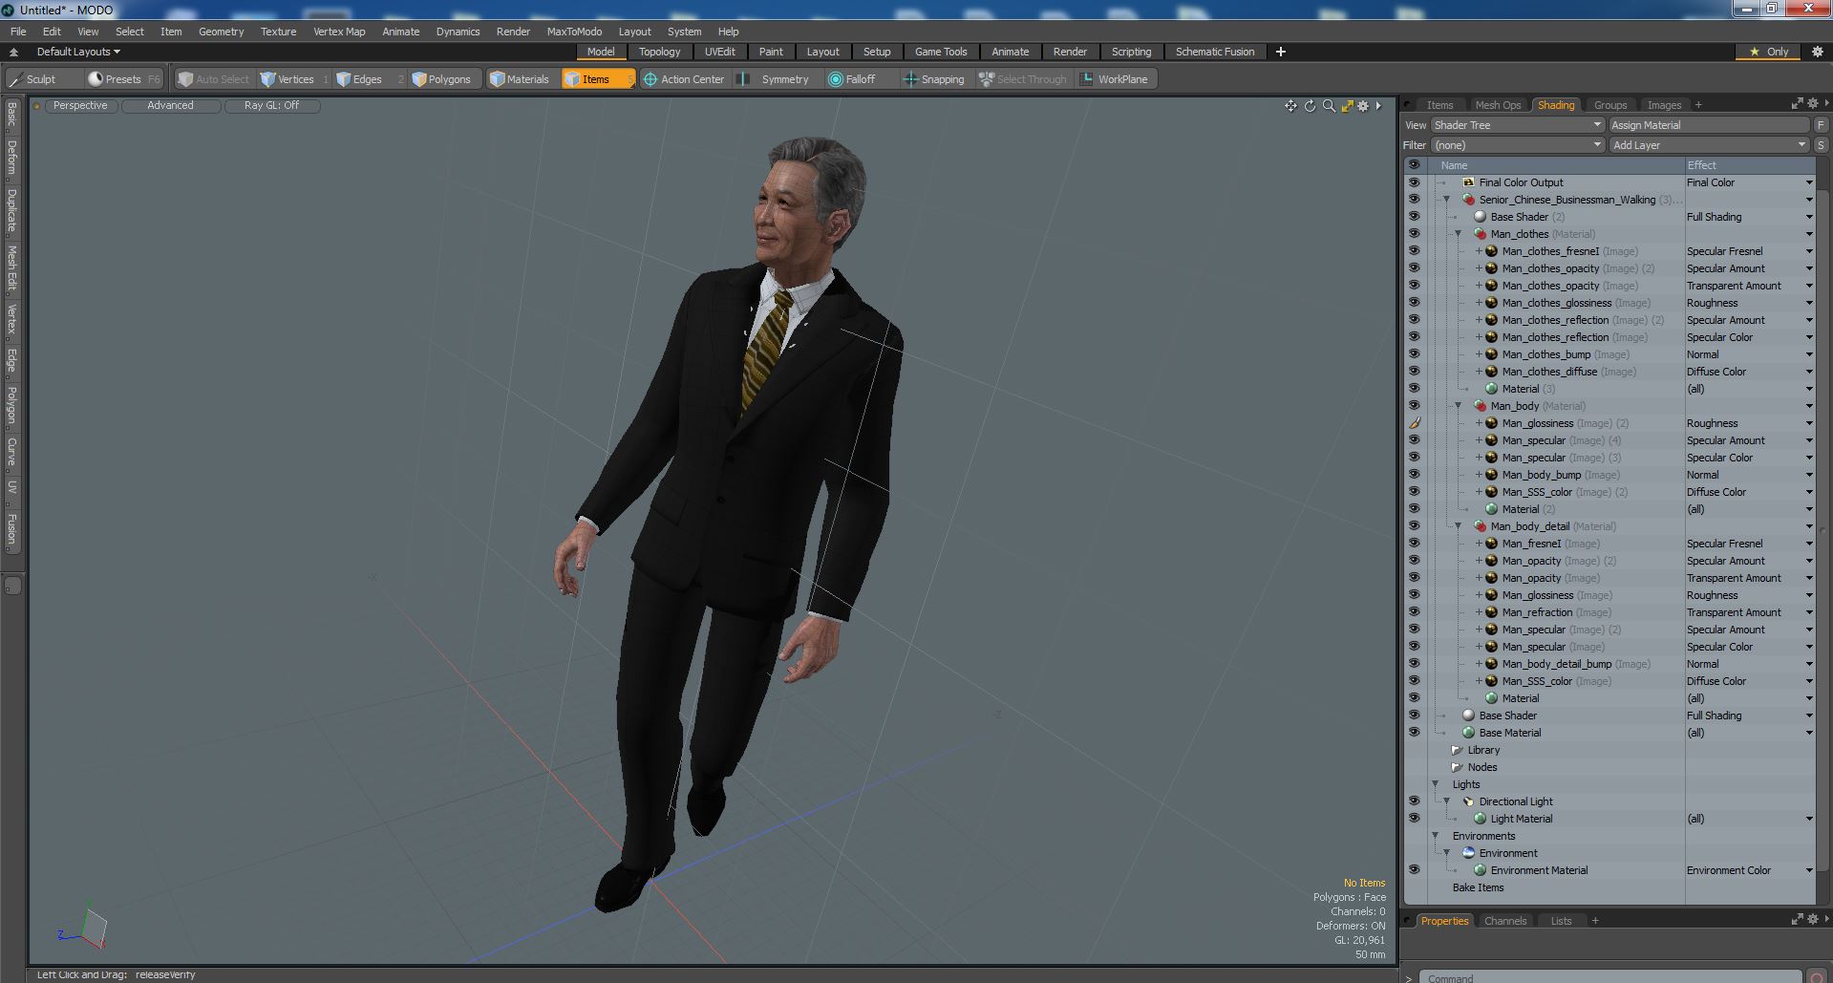1833x983 pixels.
Task: Toggle visibility of Man_body material
Action: (1414, 406)
